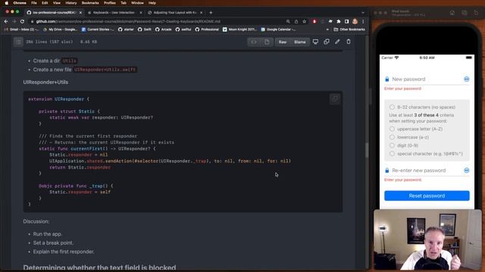Screen dimensions: 485x272
Task: Tap the lowercase criteria circle
Action: [x=392, y=138]
